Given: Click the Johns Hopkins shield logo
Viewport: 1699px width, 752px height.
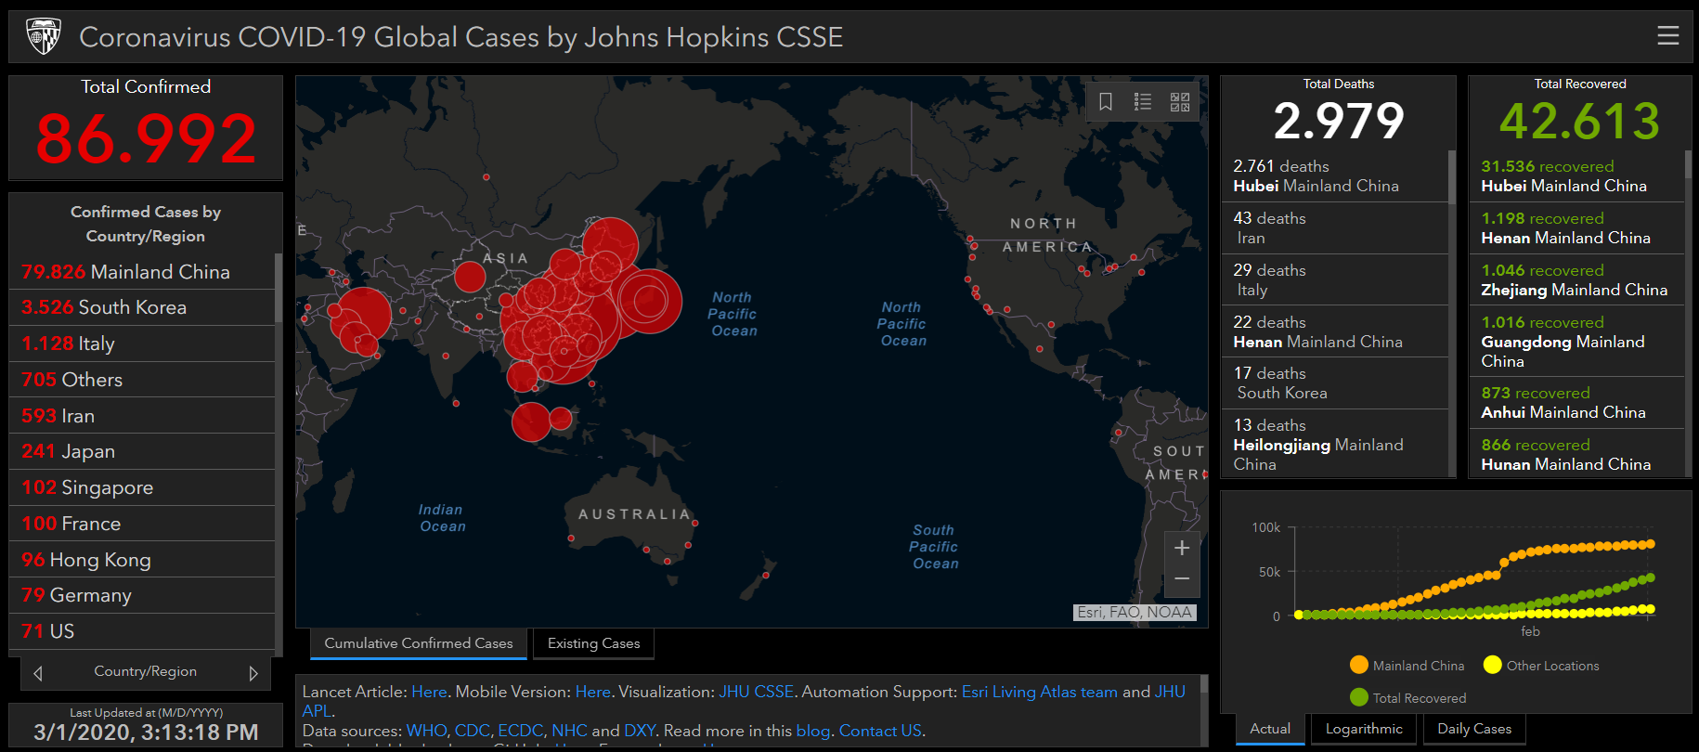Looking at the screenshot, I should pyautogui.click(x=44, y=36).
